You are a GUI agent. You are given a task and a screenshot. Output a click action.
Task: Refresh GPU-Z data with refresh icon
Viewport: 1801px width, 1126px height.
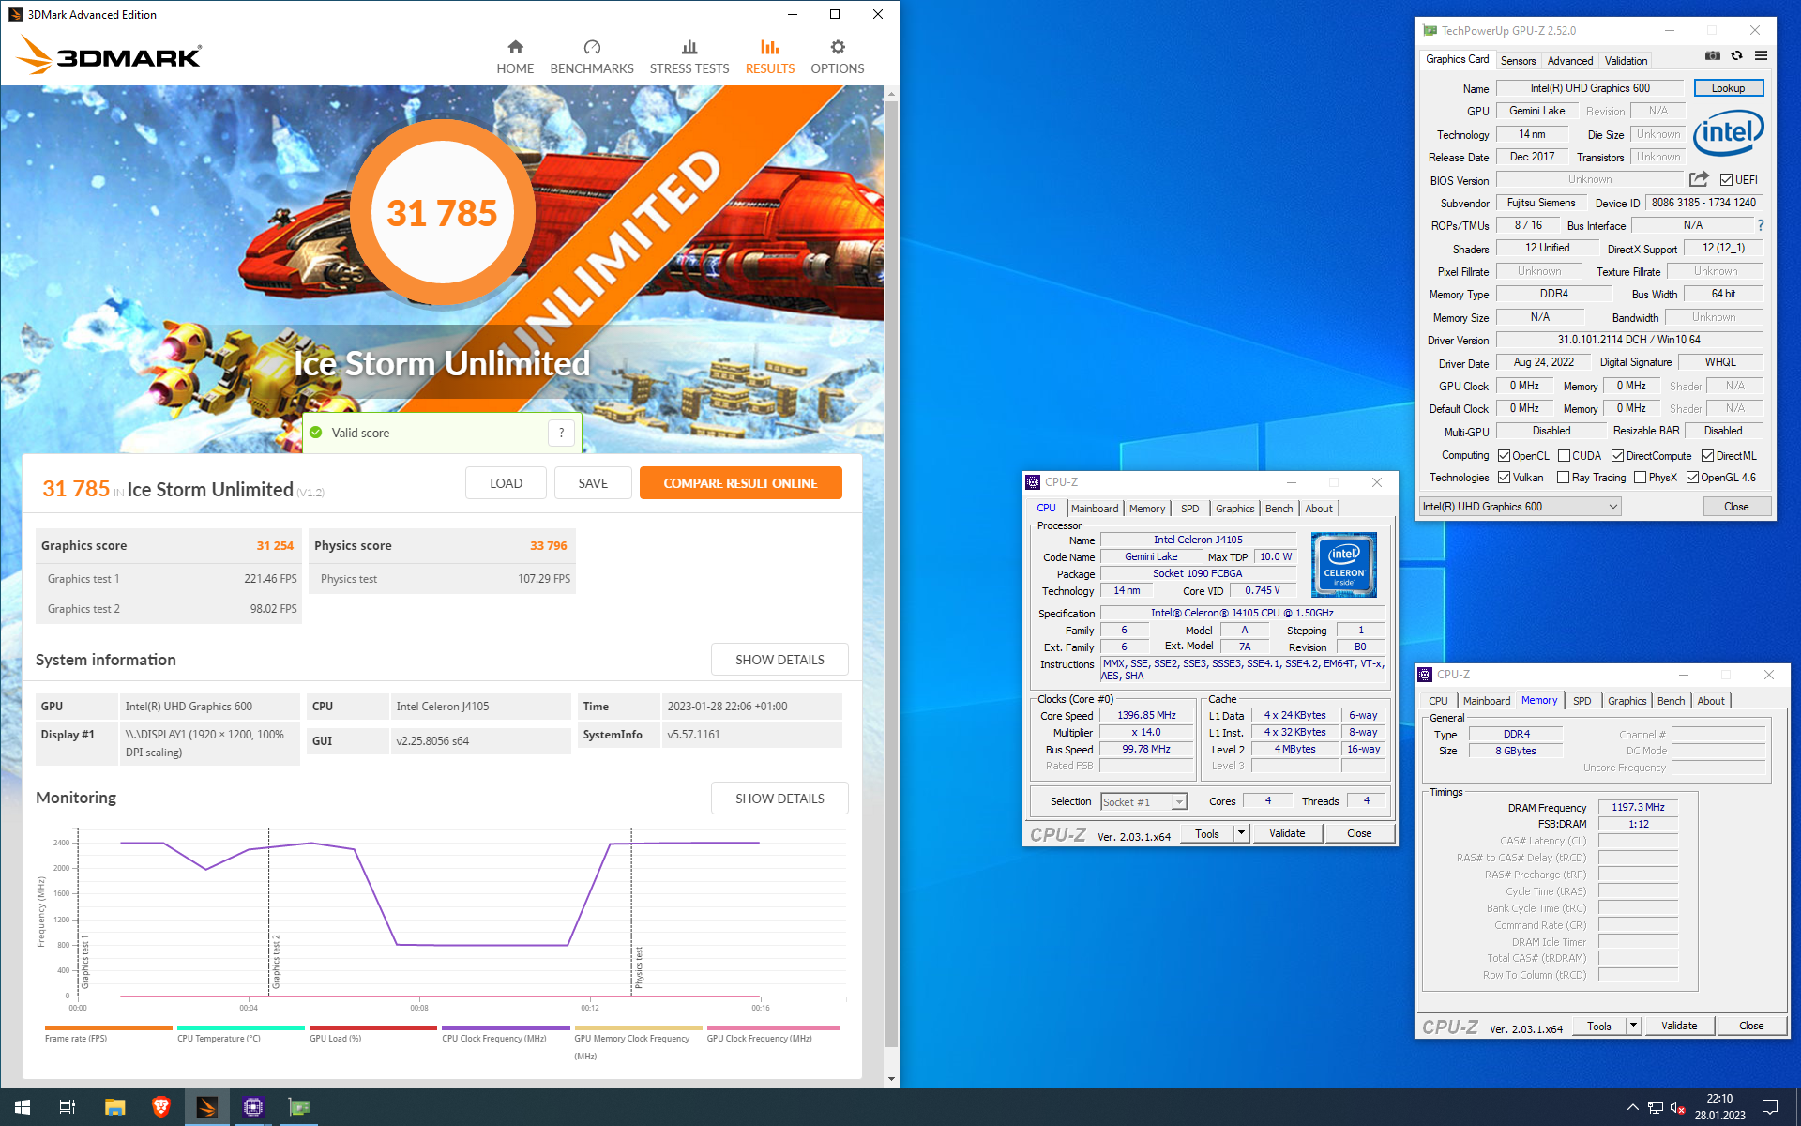click(1736, 56)
